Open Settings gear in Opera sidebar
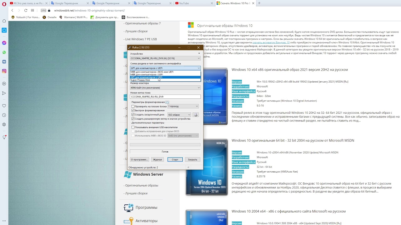401x225 pixels. coord(4,124)
